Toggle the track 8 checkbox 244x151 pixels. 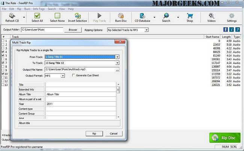coord(3,67)
